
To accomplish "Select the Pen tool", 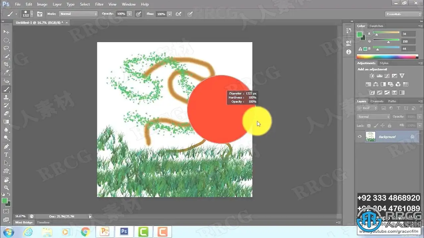I will [6, 147].
